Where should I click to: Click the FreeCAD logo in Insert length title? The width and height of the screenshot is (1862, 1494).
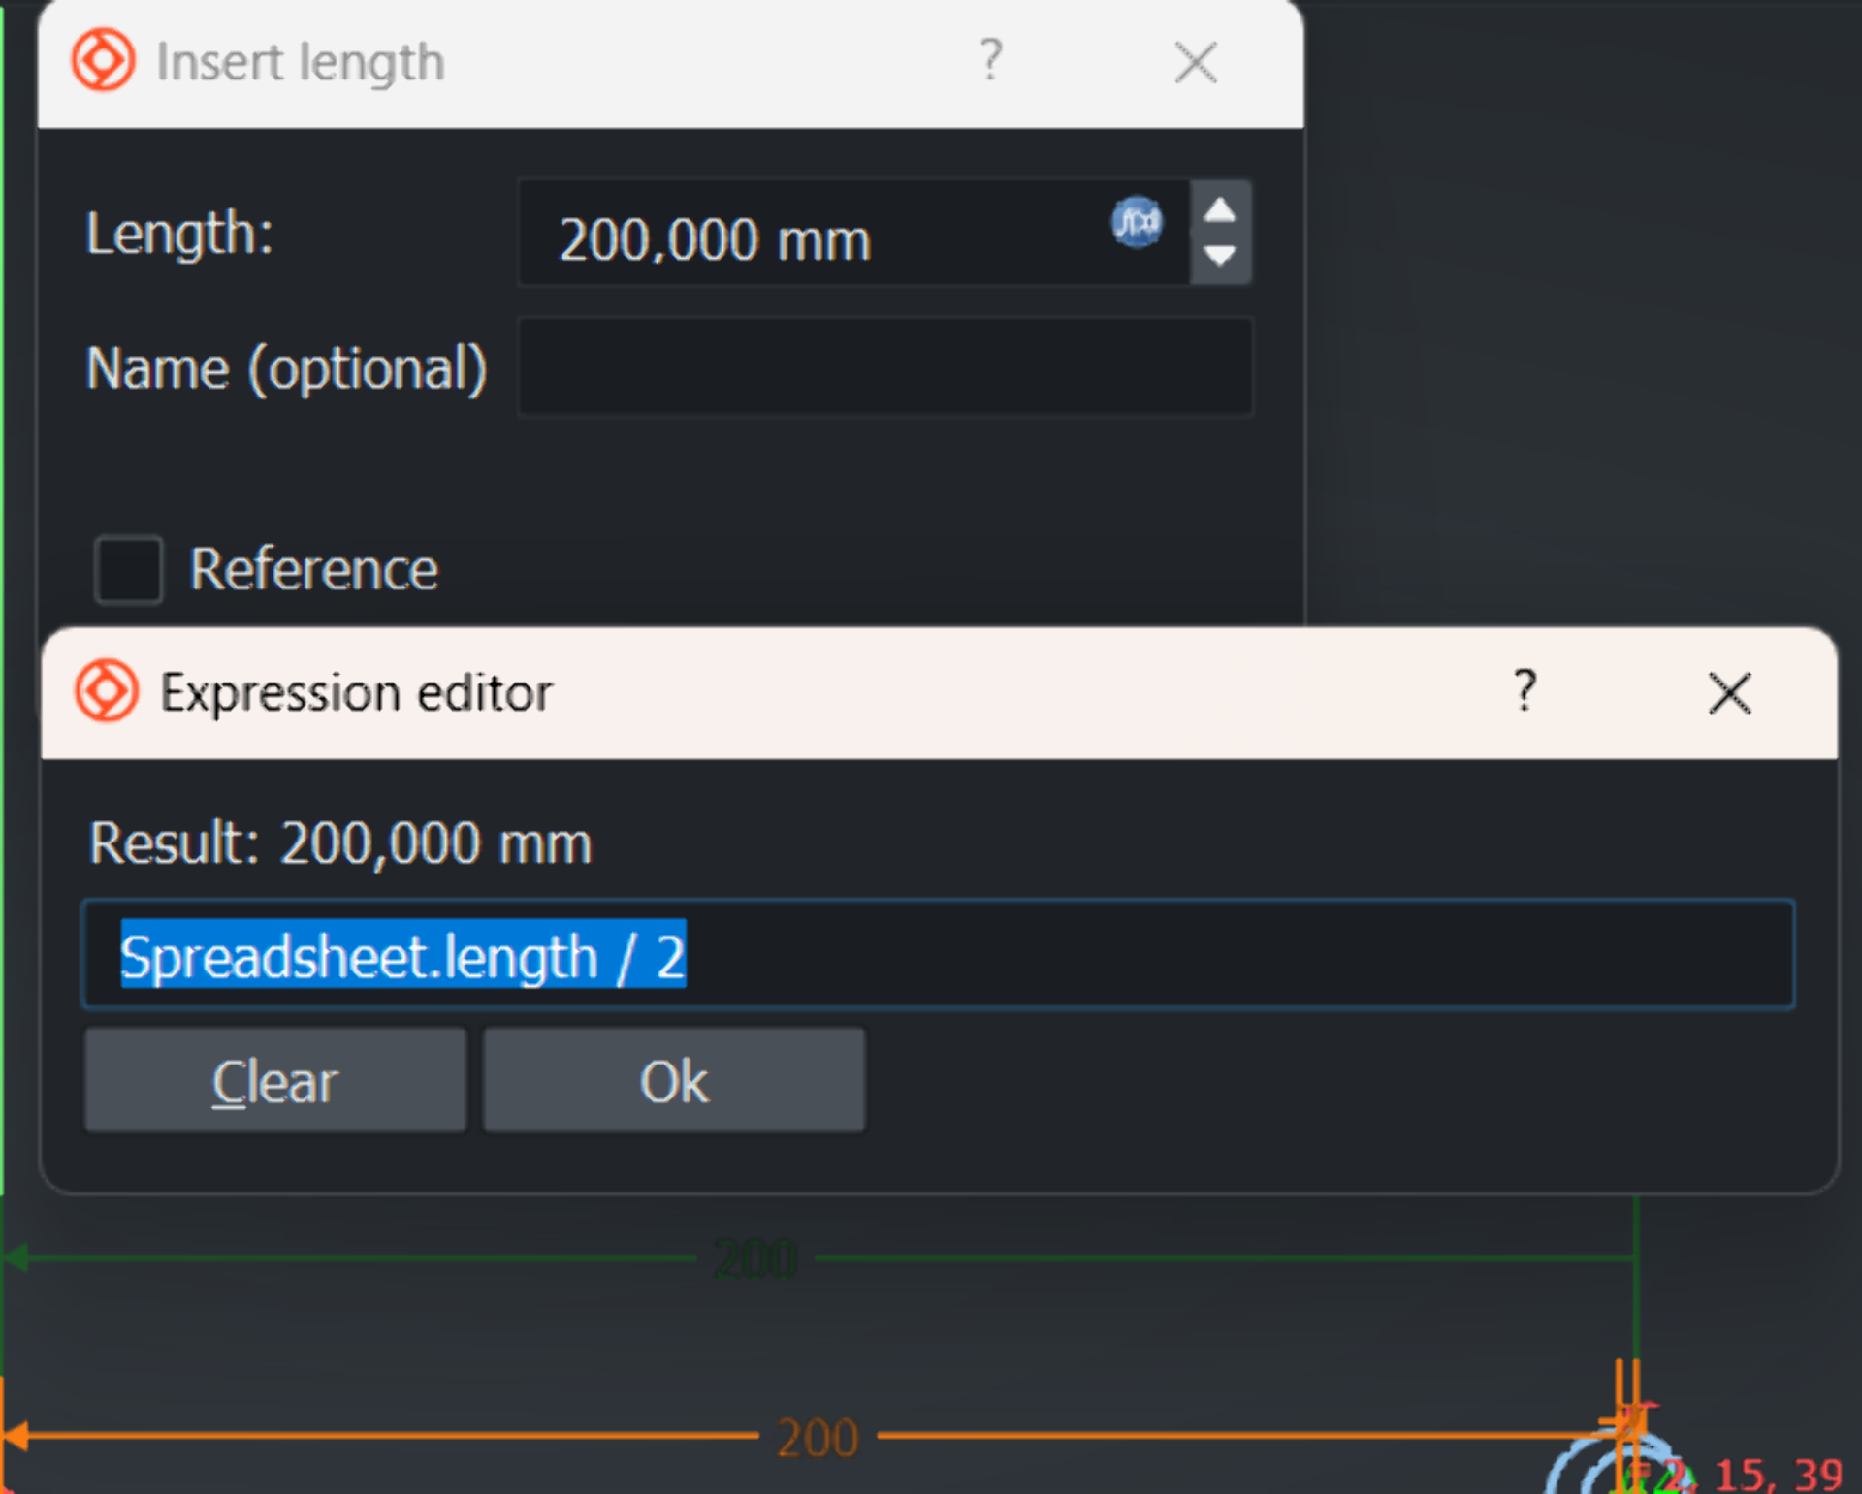[x=103, y=61]
